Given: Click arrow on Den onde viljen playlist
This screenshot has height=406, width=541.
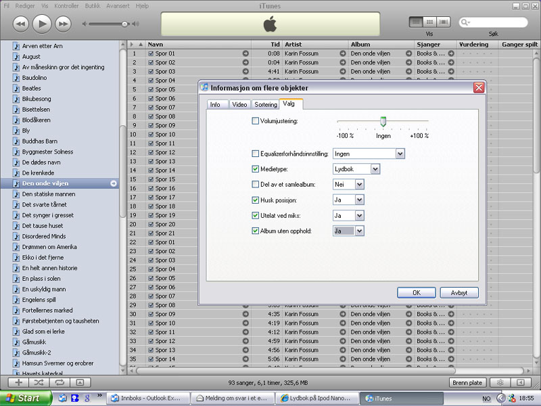Looking at the screenshot, I should coord(114,183).
